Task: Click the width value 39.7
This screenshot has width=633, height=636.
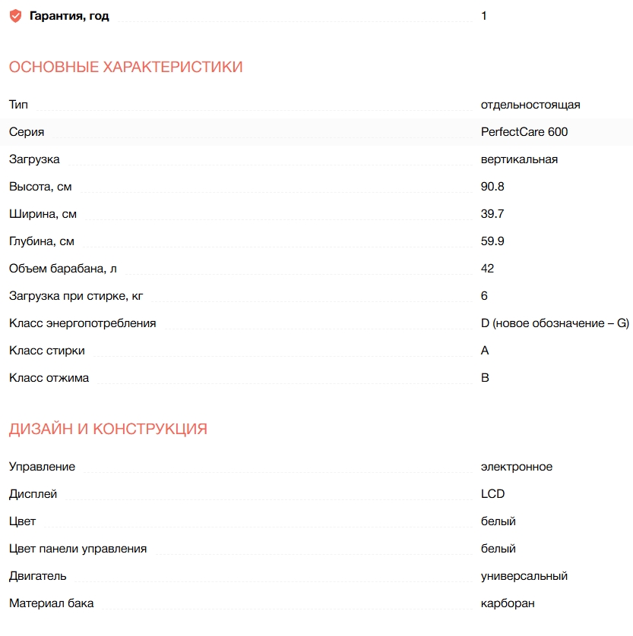Action: (492, 214)
